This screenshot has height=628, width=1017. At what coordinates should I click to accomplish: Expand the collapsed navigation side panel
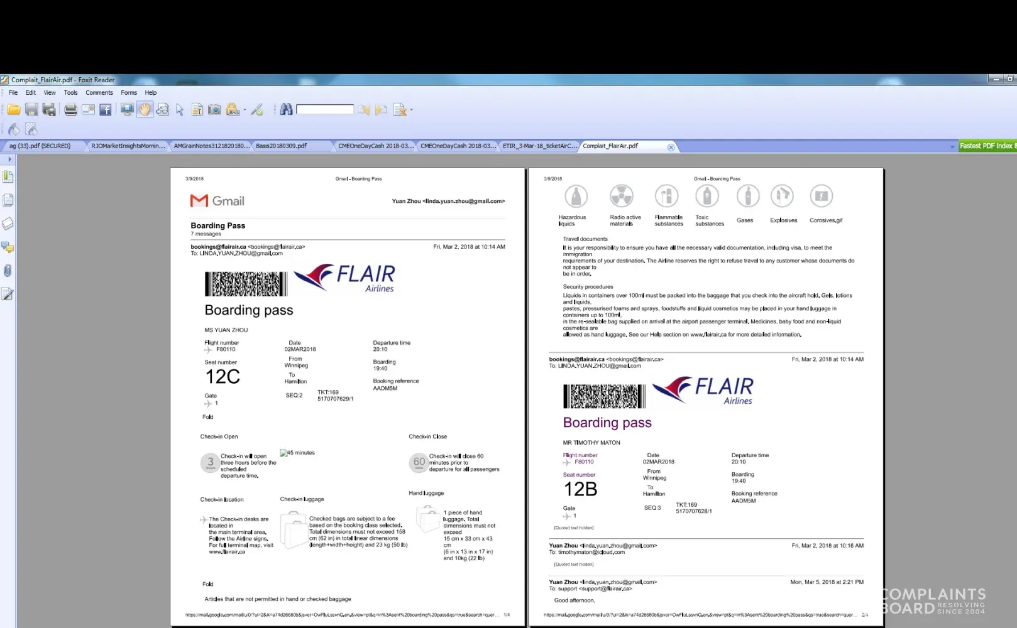click(x=9, y=160)
